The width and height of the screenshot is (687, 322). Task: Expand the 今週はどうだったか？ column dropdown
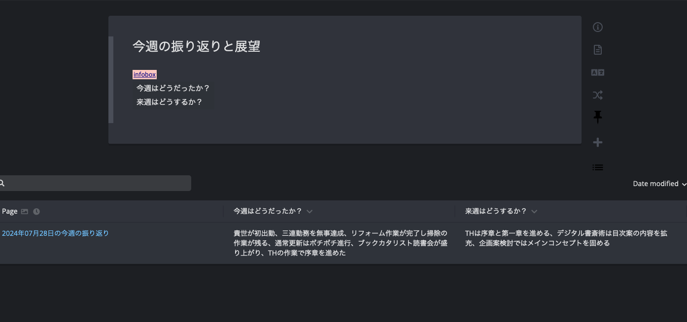click(x=309, y=211)
